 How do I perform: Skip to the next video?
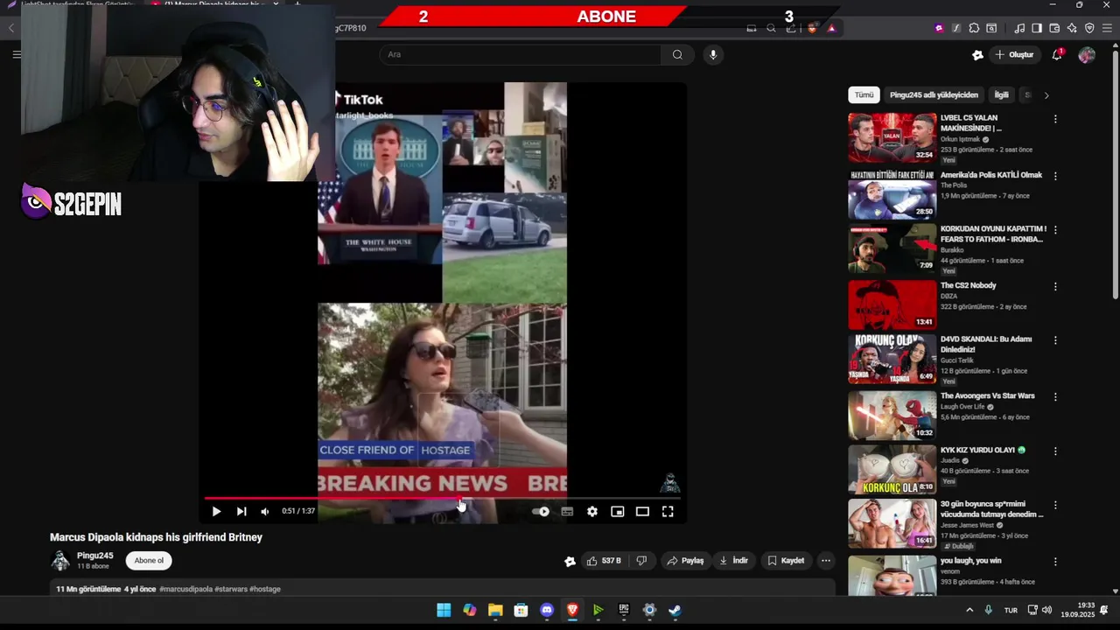[x=241, y=511]
